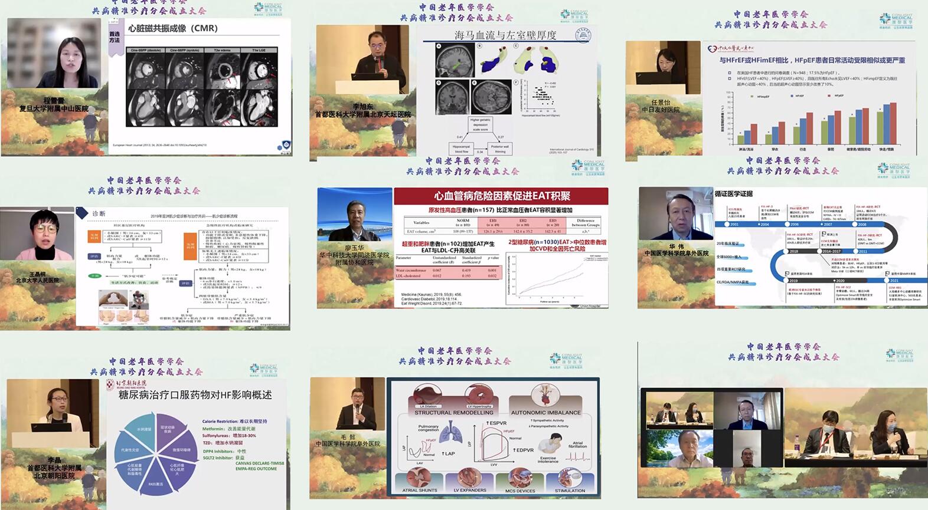Click the purple pie chart on diabetes slide
The width and height of the screenshot is (928, 510).
(x=155, y=453)
